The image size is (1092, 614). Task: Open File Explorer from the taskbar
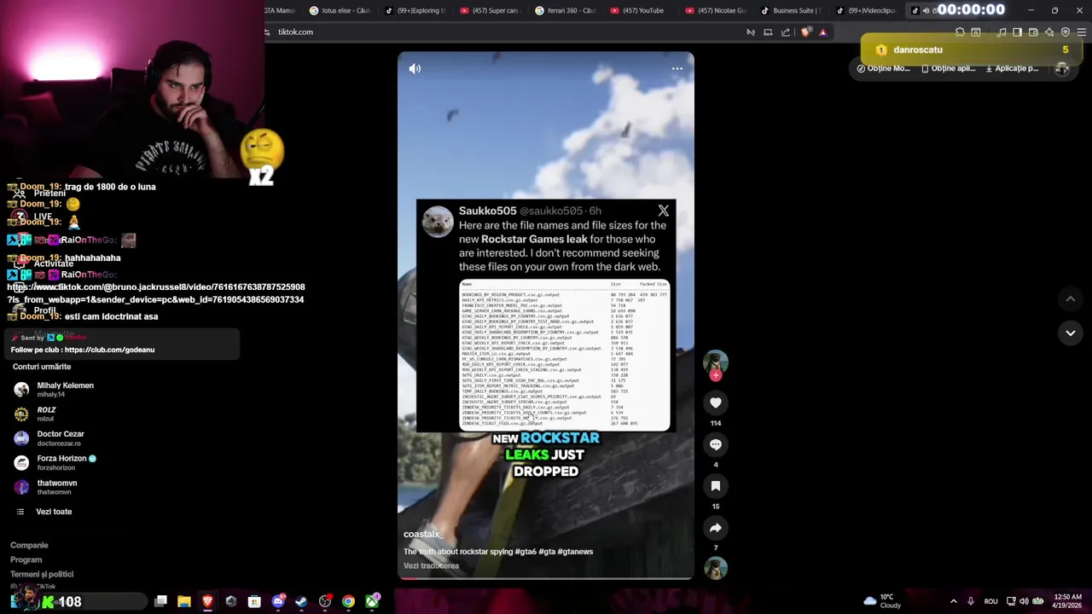183,601
